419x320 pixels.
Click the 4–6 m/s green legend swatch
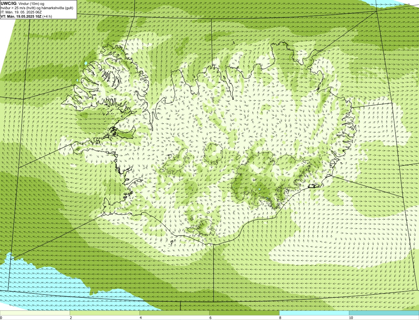tap(174, 313)
